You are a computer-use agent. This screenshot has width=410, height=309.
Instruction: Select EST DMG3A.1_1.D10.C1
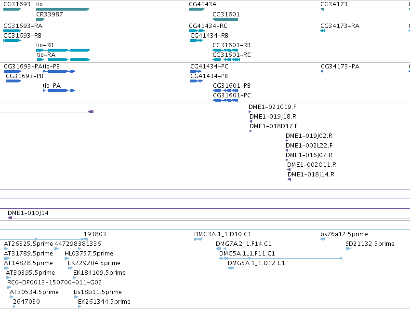[198, 239]
